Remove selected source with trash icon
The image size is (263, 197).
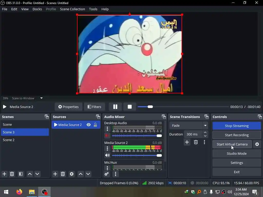tap(63, 174)
